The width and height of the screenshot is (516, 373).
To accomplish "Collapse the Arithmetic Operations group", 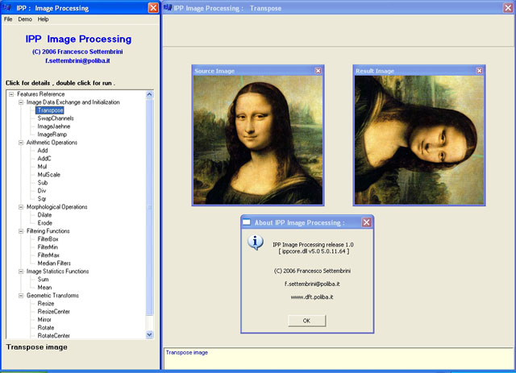I will coord(21,143).
